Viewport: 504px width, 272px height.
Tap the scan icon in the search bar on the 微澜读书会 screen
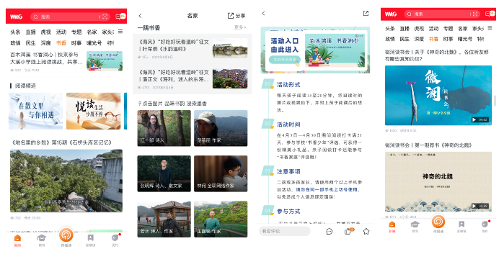click(475, 14)
